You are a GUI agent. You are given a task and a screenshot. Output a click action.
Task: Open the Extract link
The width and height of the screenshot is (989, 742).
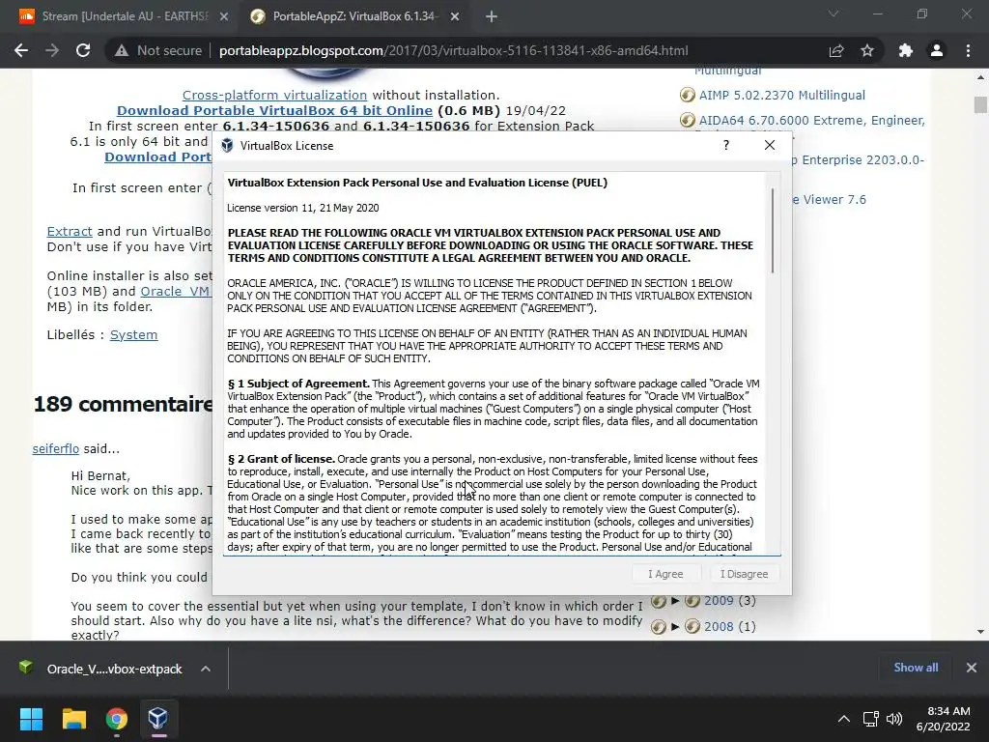click(x=70, y=232)
